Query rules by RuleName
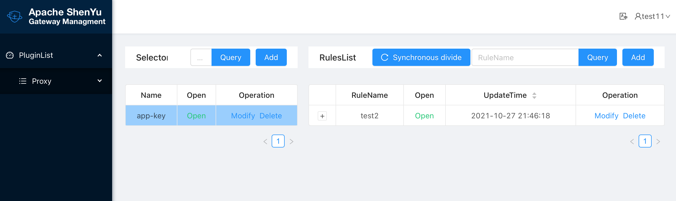This screenshot has height=201, width=676. [597, 57]
